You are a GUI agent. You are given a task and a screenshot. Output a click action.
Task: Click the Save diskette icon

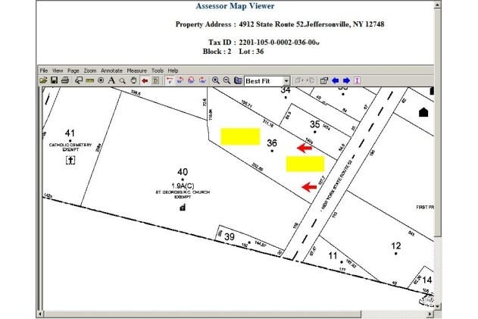(x=54, y=80)
